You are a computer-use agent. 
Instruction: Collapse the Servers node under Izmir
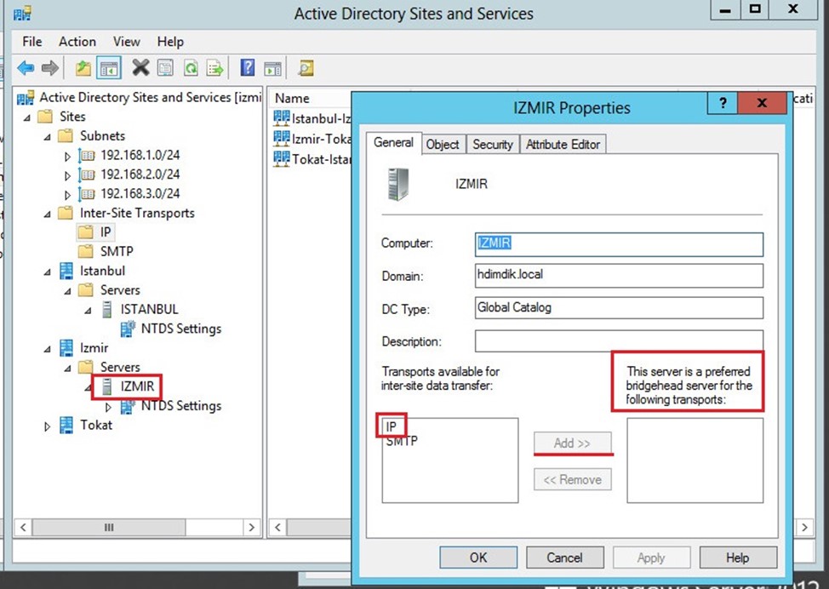(x=68, y=369)
